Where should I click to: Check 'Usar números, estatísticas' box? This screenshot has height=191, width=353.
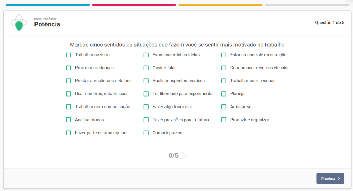69,94
